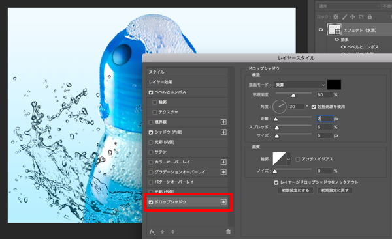Move effect down with the down arrow
The height and width of the screenshot is (239, 392).
[x=172, y=232]
